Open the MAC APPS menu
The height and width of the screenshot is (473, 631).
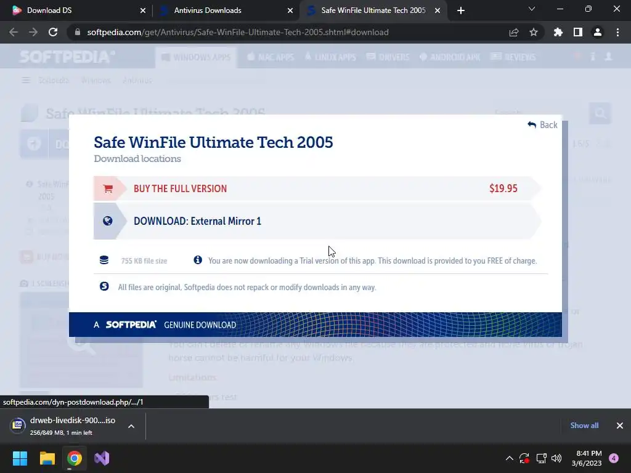click(x=271, y=57)
